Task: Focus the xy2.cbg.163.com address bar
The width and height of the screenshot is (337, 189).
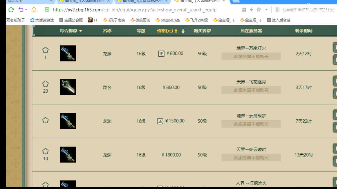Action: 135,10
